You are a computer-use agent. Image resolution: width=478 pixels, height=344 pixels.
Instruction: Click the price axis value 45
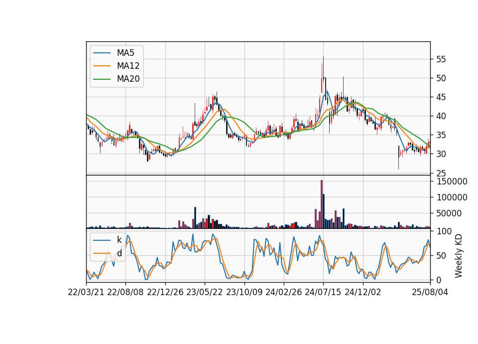tap(441, 97)
